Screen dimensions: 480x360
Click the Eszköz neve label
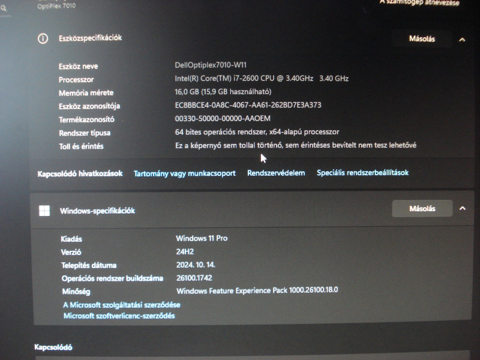click(79, 66)
